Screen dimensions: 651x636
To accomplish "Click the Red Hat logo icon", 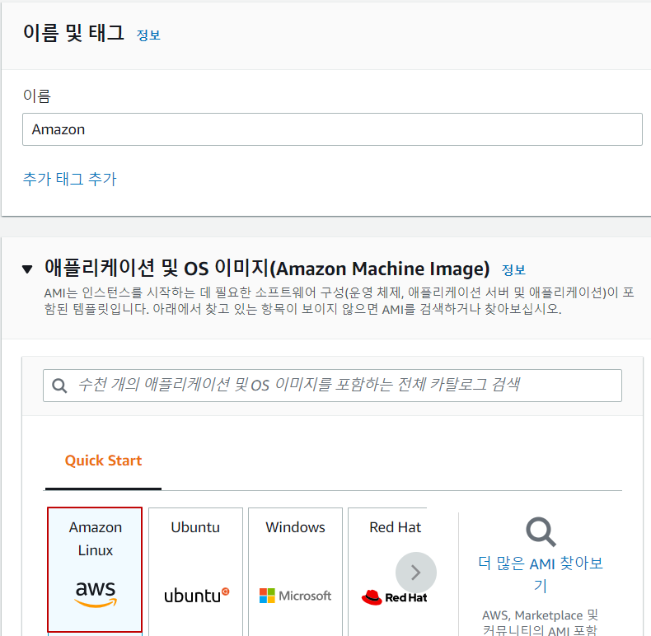I will point(394,597).
